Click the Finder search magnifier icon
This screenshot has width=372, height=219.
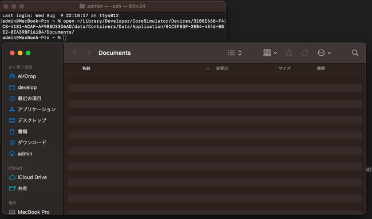pos(355,52)
